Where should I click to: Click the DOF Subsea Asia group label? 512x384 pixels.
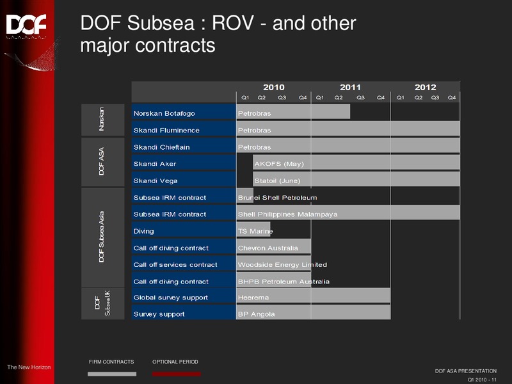102,237
